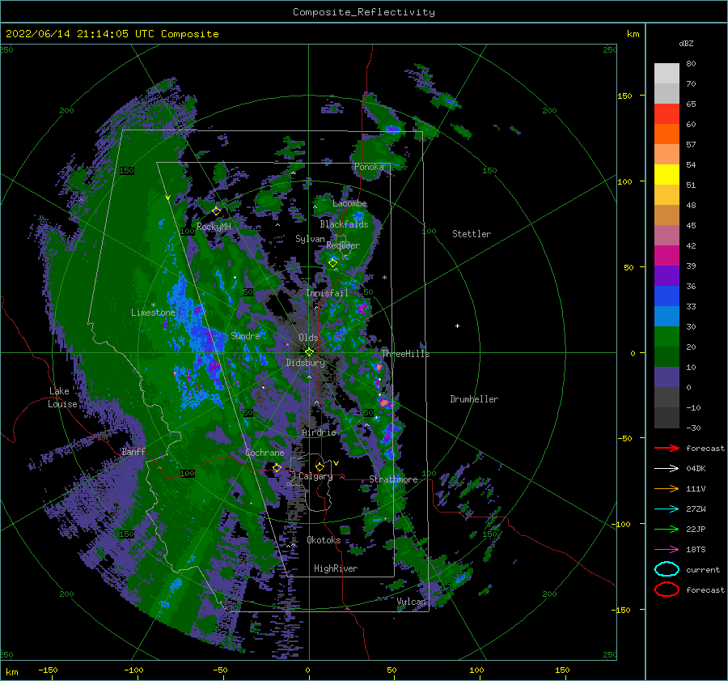Select the Vulcan label

[412, 602]
